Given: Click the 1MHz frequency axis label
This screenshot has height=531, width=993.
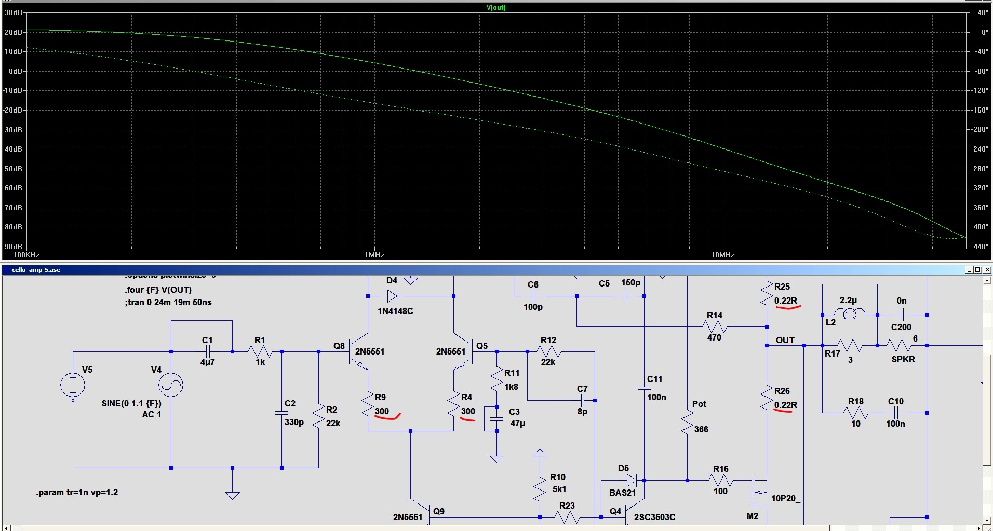Looking at the screenshot, I should point(374,255).
